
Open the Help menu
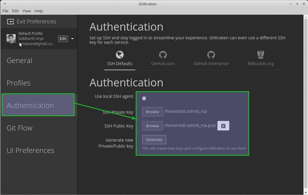tap(39, 11)
